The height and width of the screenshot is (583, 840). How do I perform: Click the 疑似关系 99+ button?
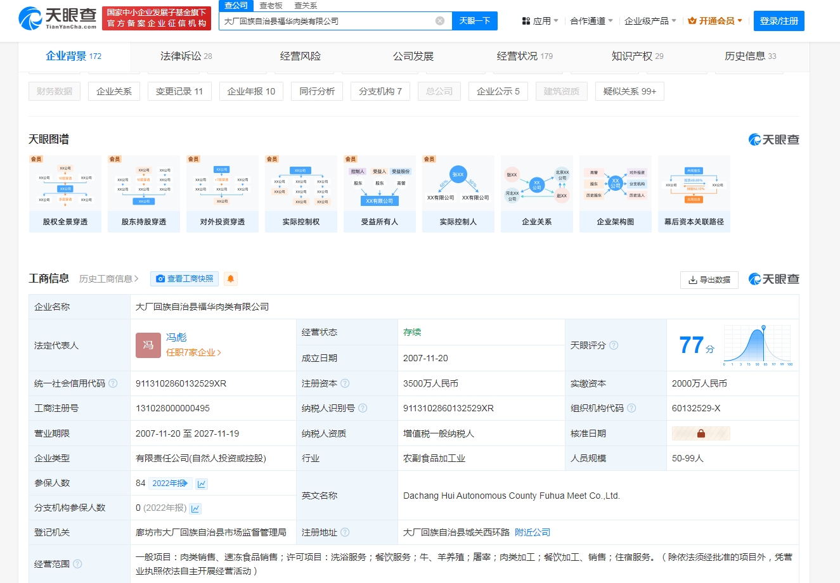(630, 91)
